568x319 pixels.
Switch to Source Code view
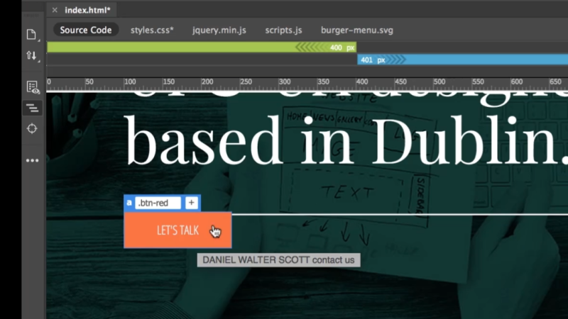click(86, 30)
